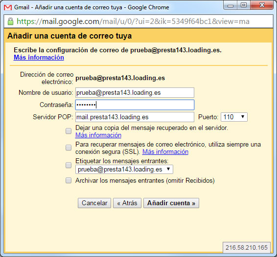This screenshot has width=277, height=257.
Task: Focus the Nombre de usuario field
Action: pos(135,93)
